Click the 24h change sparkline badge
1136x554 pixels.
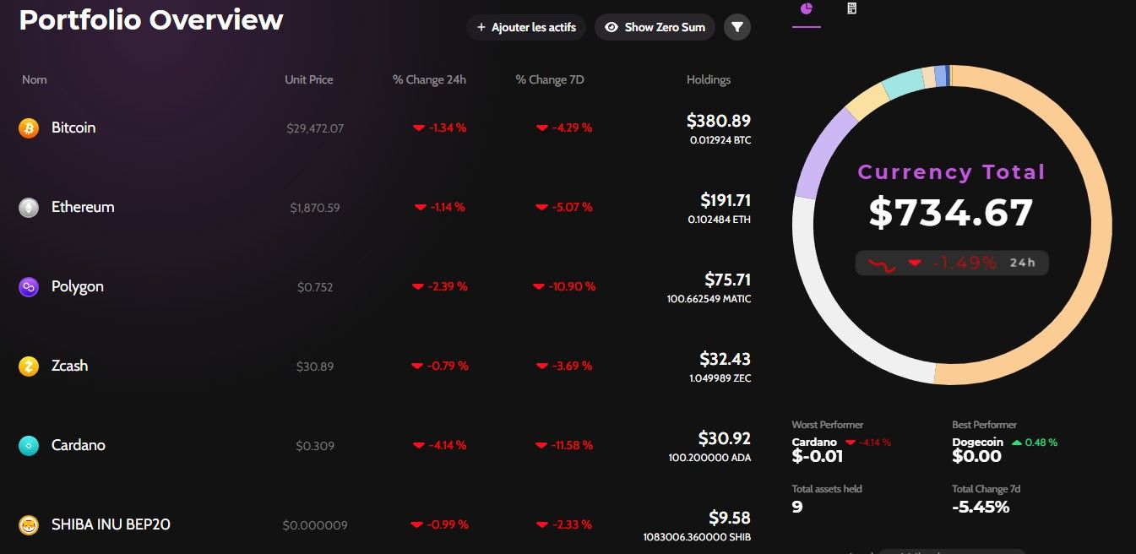[952, 263]
